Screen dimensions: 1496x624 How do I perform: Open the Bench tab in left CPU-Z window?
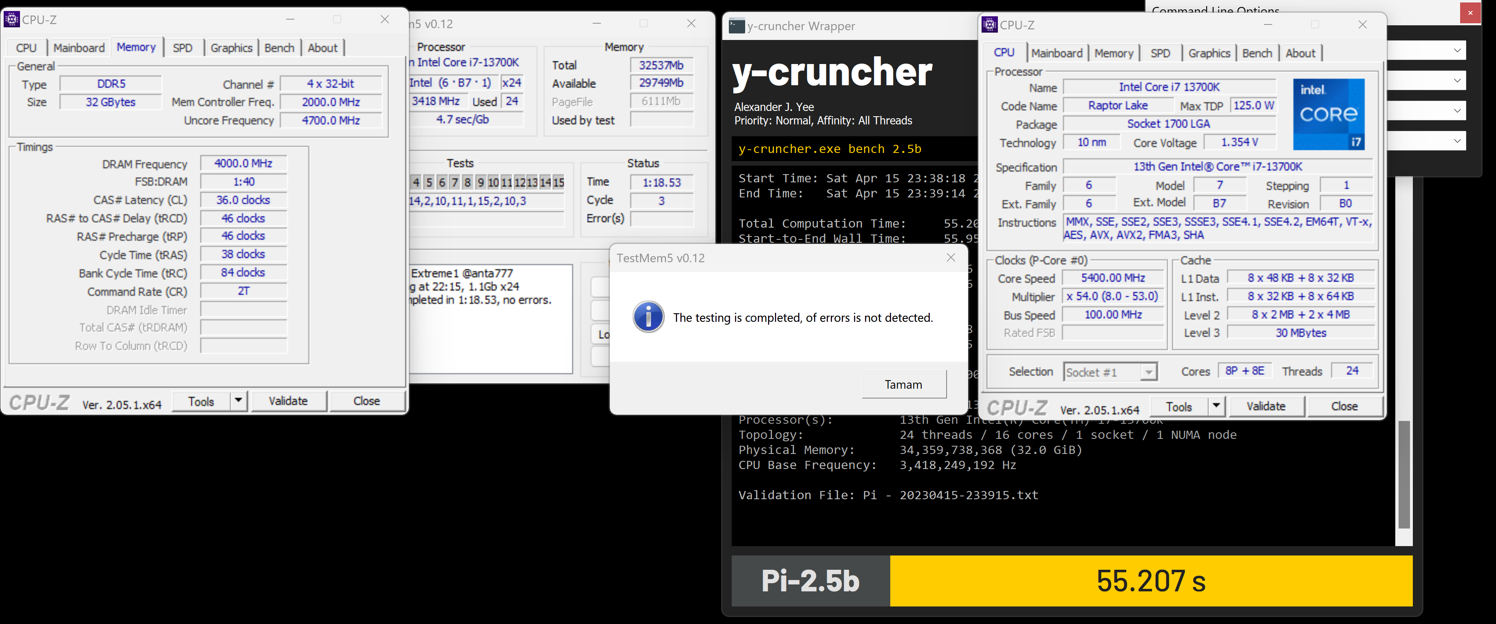coord(279,48)
